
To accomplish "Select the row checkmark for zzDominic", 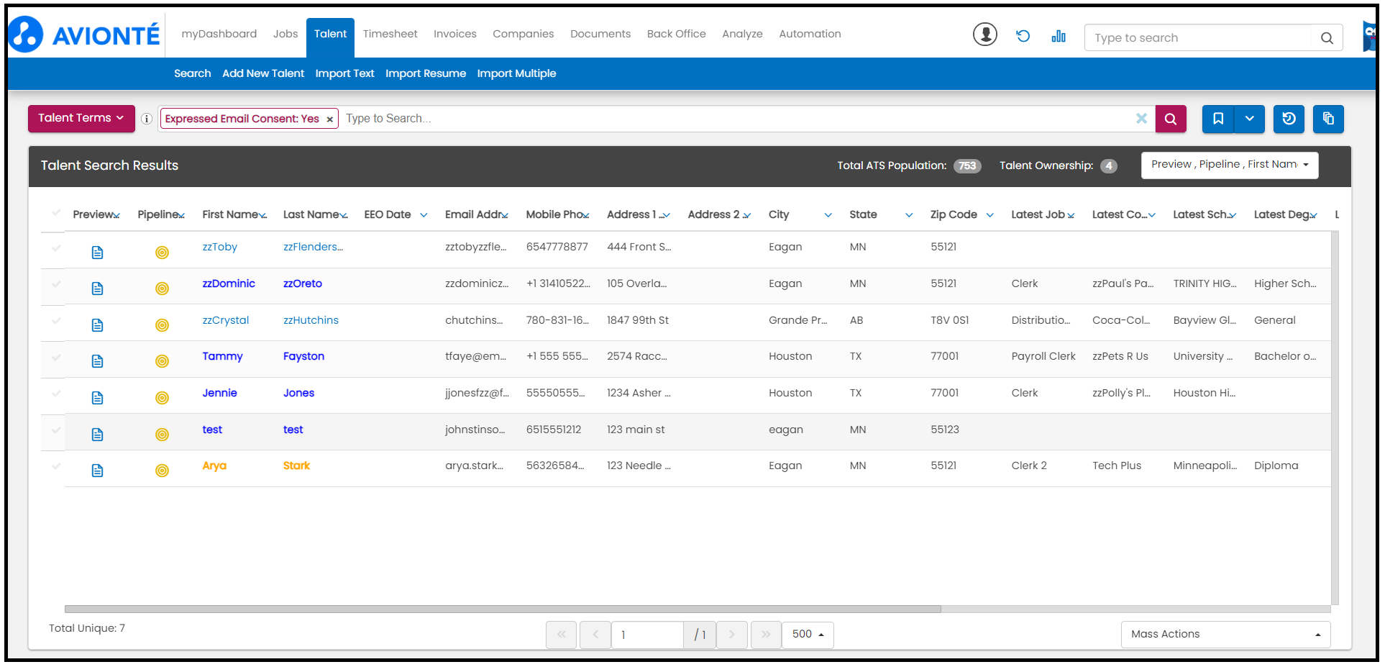I will point(56,284).
